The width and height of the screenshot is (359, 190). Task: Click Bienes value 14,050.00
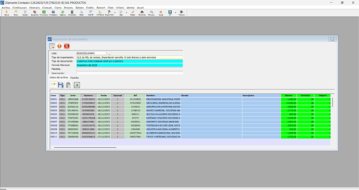point(289,103)
